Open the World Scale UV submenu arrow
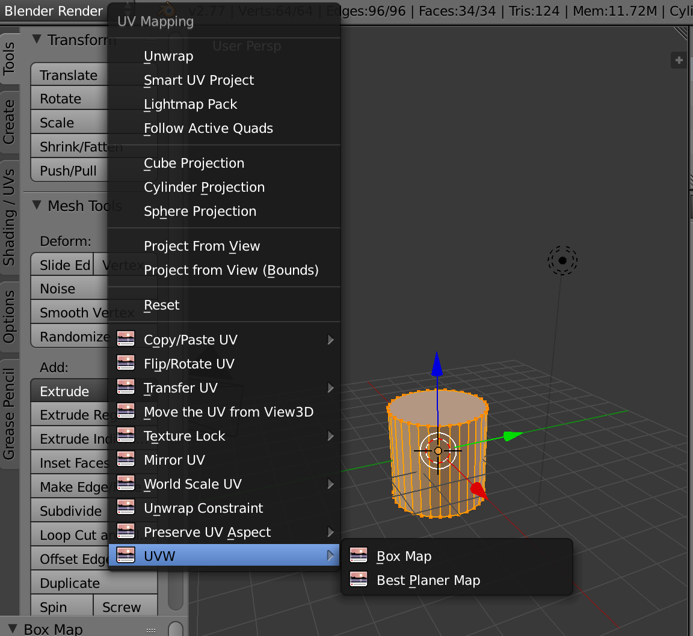The height and width of the screenshot is (636, 693). 330,484
